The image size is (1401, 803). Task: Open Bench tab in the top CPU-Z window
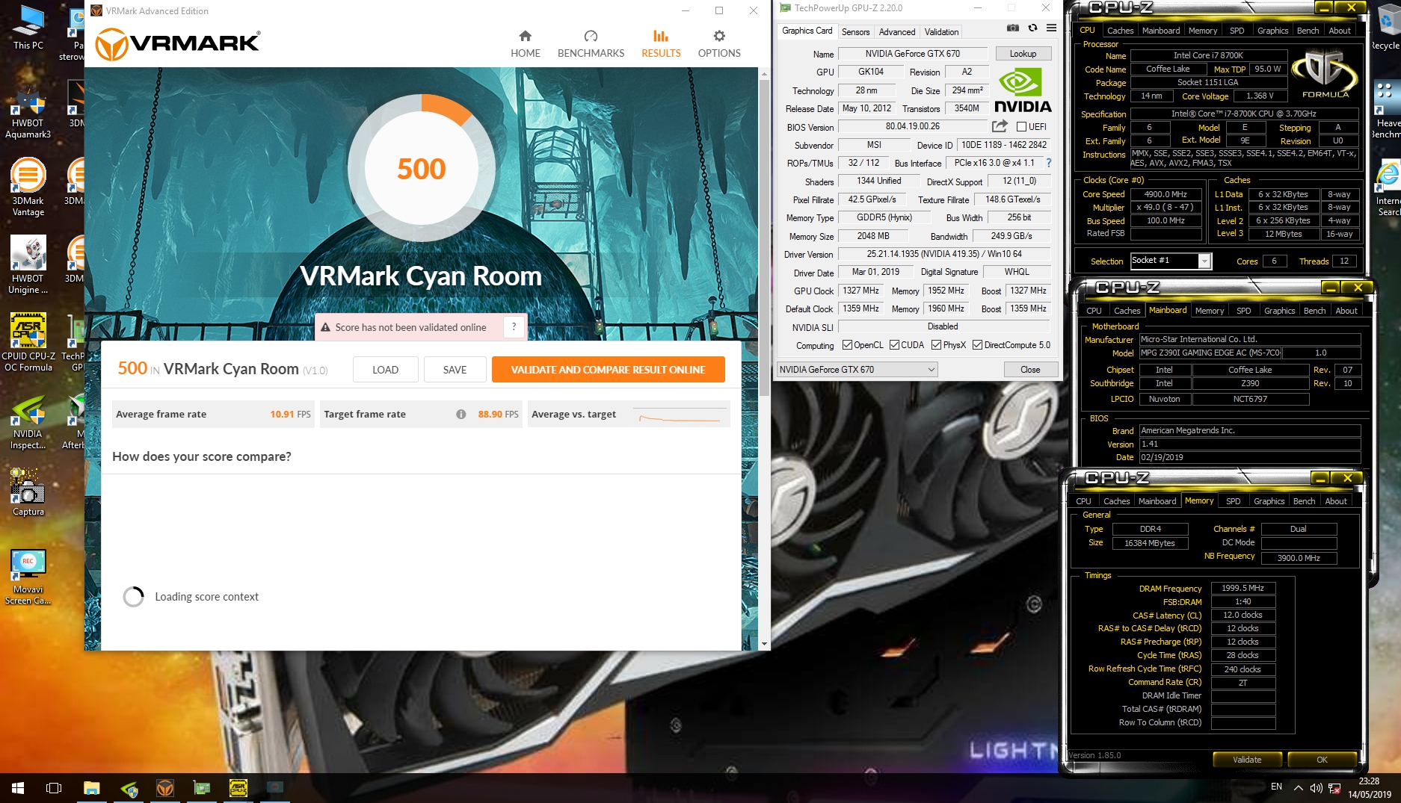click(1308, 31)
